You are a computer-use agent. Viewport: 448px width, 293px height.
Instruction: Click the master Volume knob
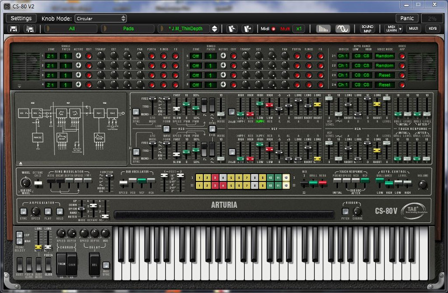(x=423, y=185)
